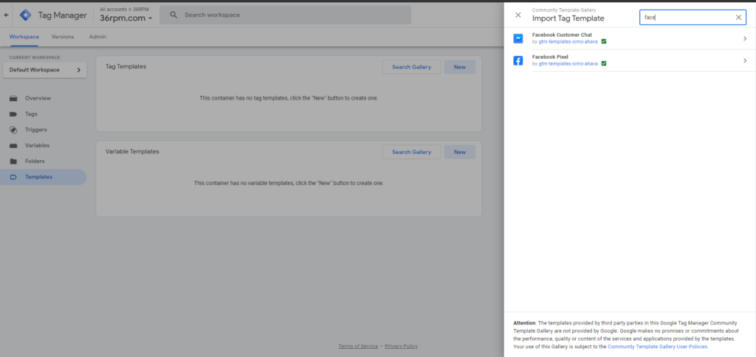Switch to the Admin tab
The image size is (756, 357).
tap(98, 37)
